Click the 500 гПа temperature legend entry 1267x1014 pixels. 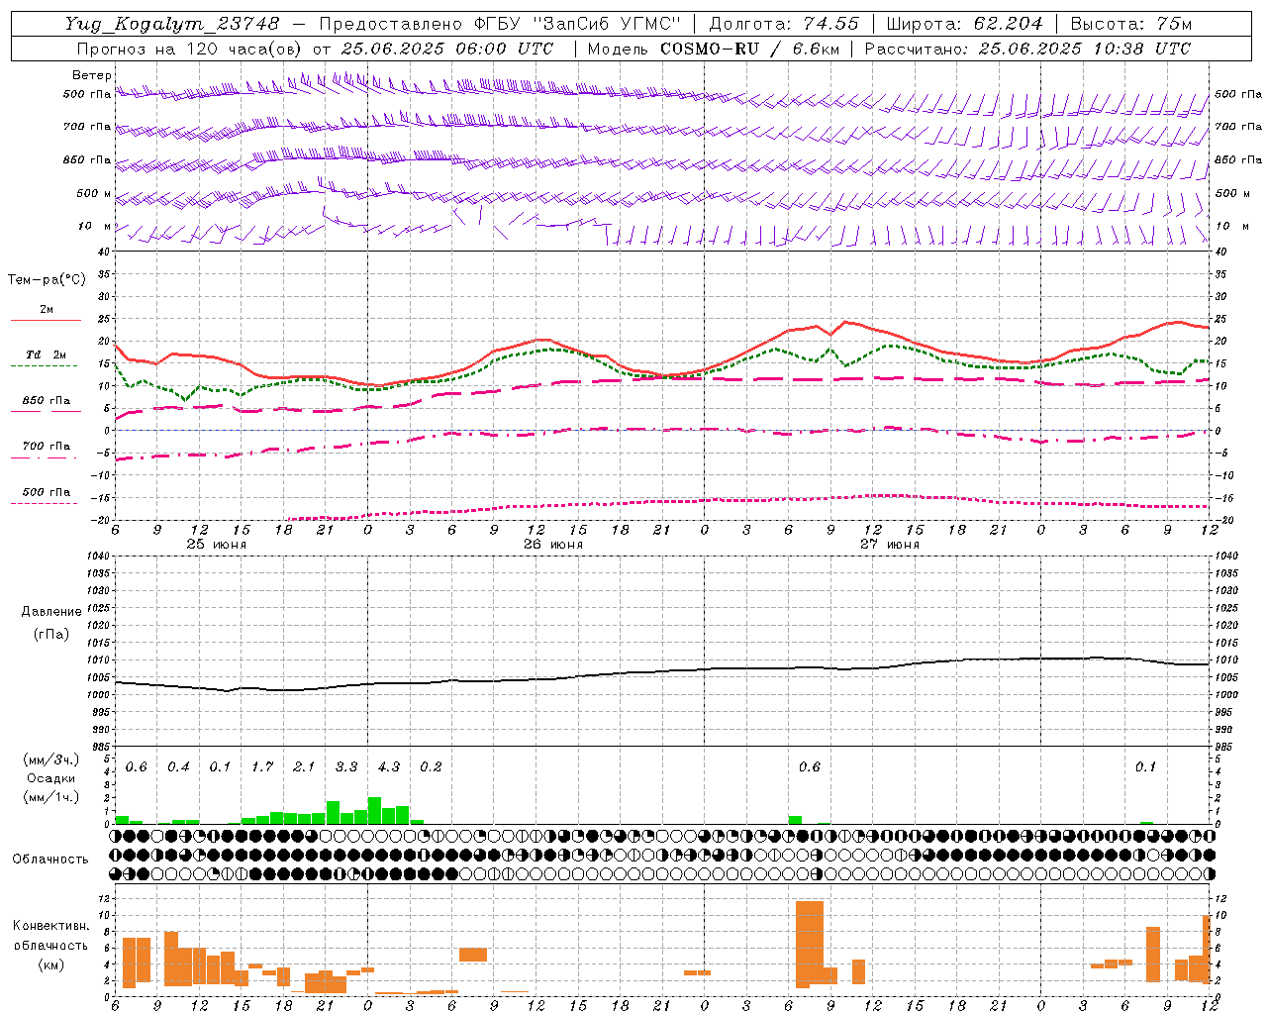pos(46,496)
